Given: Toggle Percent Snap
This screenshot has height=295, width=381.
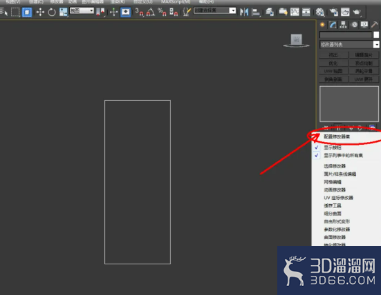Looking at the screenshot, I should [x=162, y=12].
